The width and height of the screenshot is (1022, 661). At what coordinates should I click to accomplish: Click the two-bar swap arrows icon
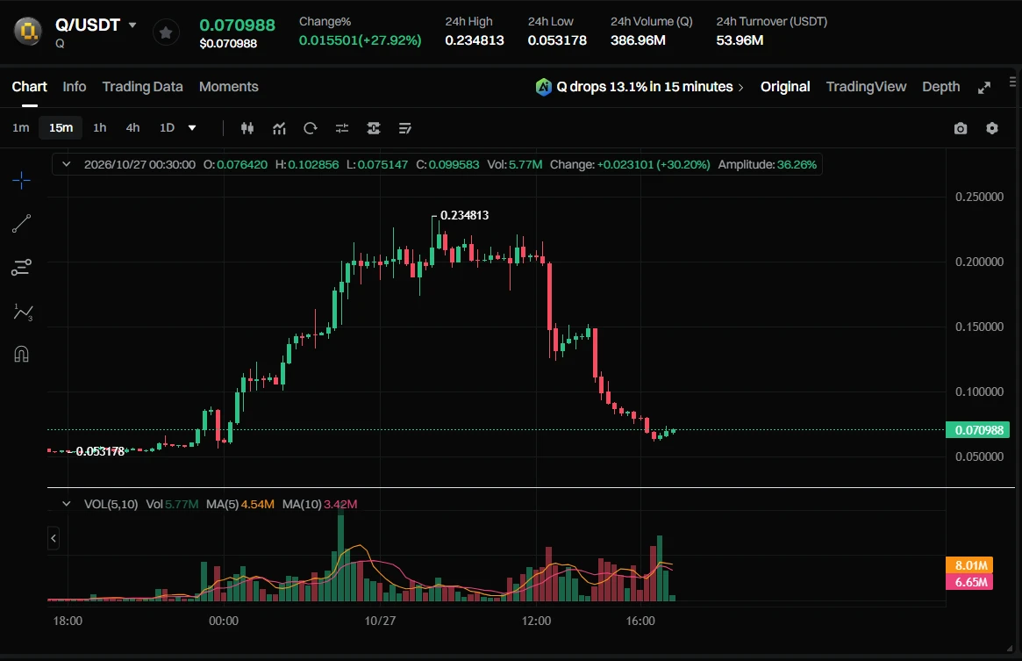[374, 128]
